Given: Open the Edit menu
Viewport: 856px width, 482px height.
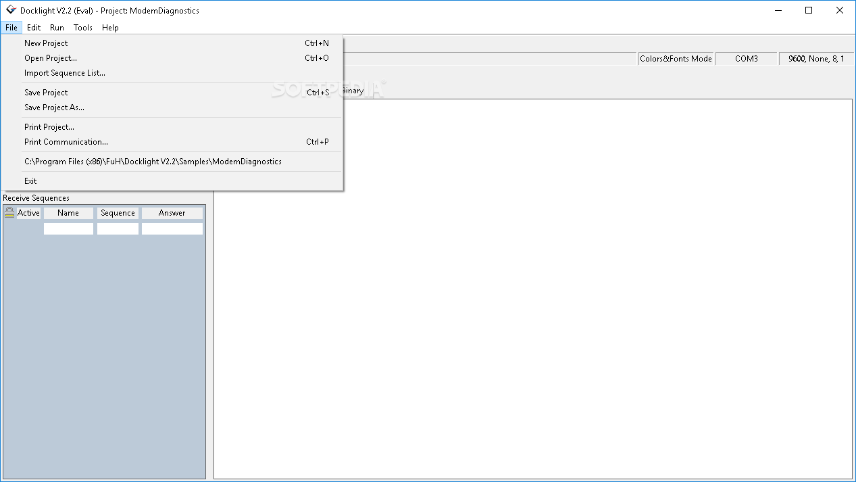Looking at the screenshot, I should [34, 28].
